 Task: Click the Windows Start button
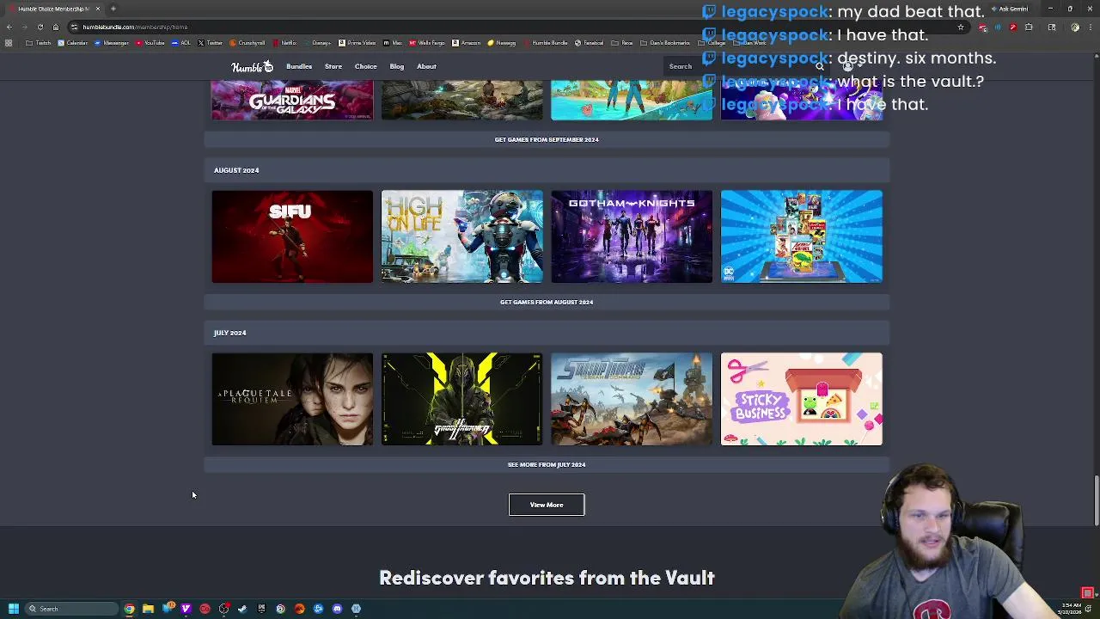click(x=14, y=609)
